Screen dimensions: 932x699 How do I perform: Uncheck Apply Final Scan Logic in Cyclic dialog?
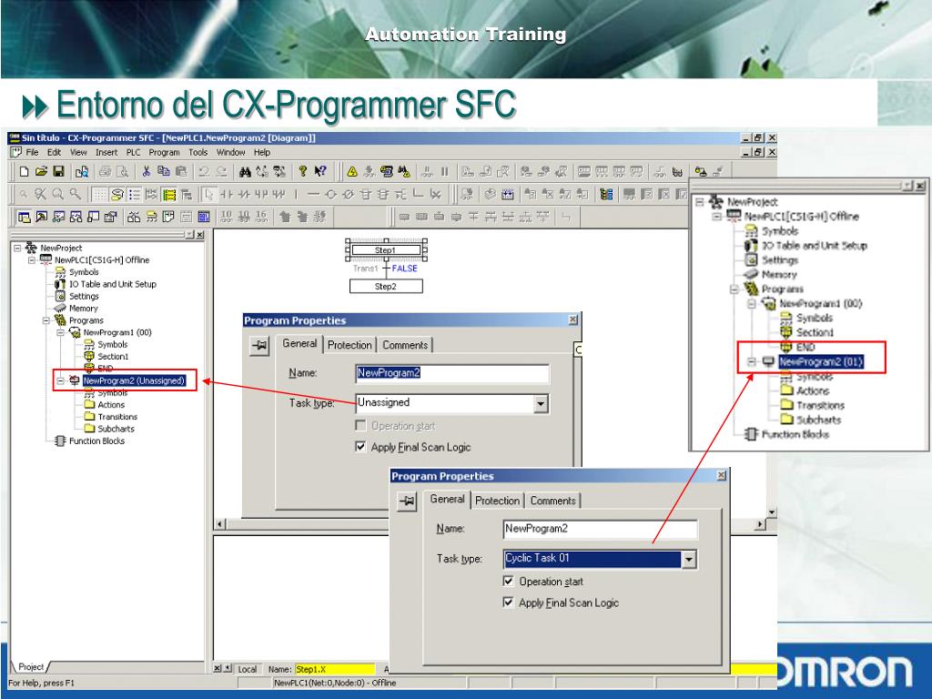tap(508, 603)
